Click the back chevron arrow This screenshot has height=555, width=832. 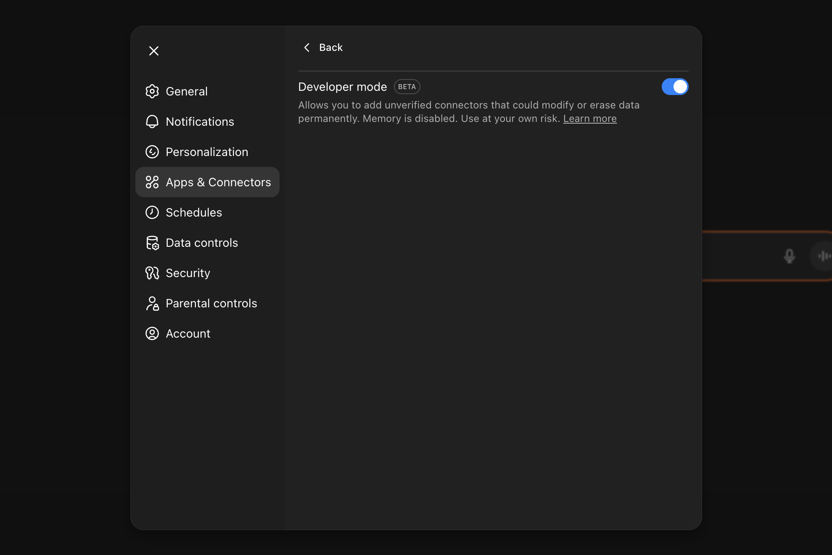click(x=307, y=48)
